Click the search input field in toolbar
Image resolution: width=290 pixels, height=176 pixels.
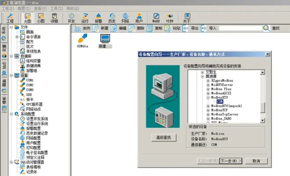[x=240, y=28]
